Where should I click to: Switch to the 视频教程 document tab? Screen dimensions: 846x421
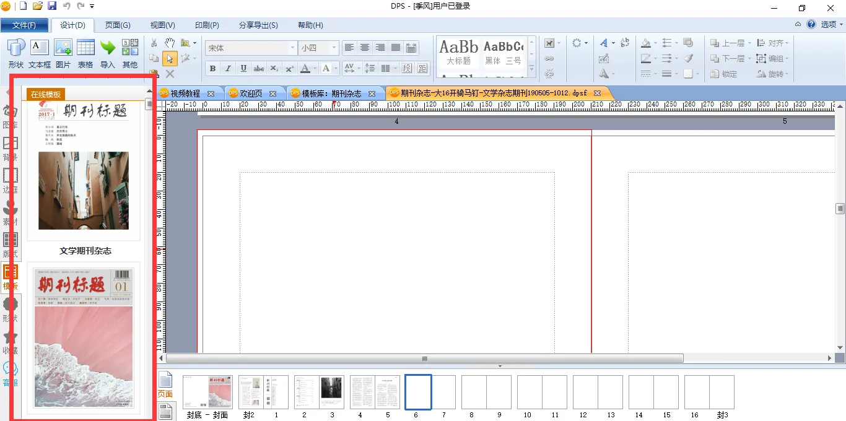pyautogui.click(x=185, y=93)
